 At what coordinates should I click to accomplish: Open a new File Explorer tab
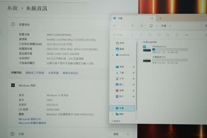coord(160,19)
